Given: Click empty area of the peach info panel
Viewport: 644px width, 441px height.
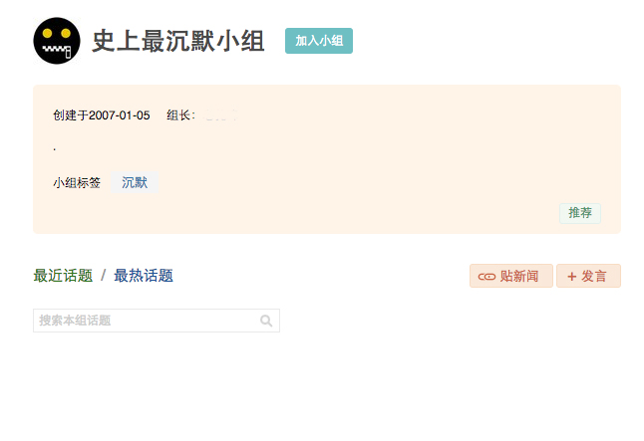Looking at the screenshot, I should tap(399, 159).
